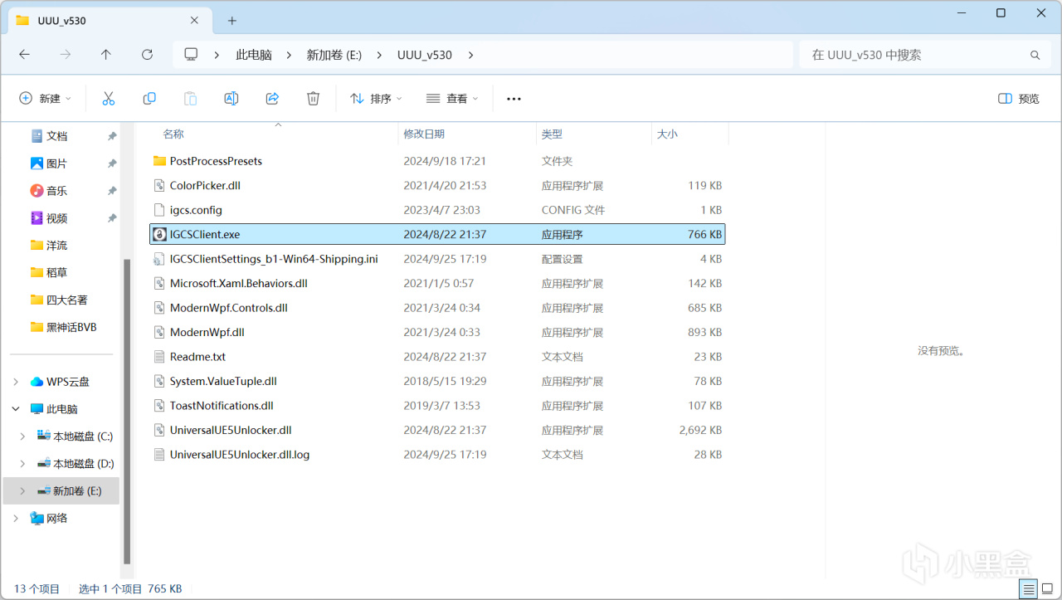
Task: Select IGCSClientSettings_b1-Win64-Shipping.ini file name
Action: (274, 259)
